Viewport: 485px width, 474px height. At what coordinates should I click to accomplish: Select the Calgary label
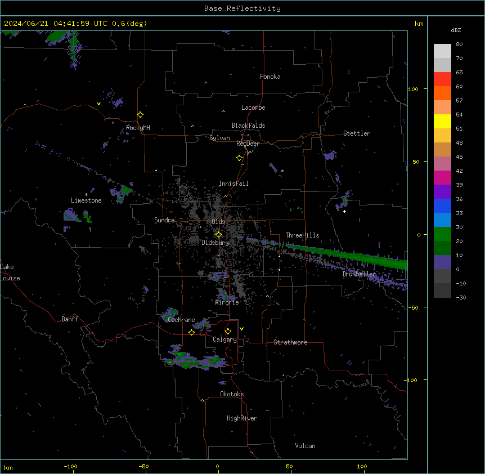[225, 339]
